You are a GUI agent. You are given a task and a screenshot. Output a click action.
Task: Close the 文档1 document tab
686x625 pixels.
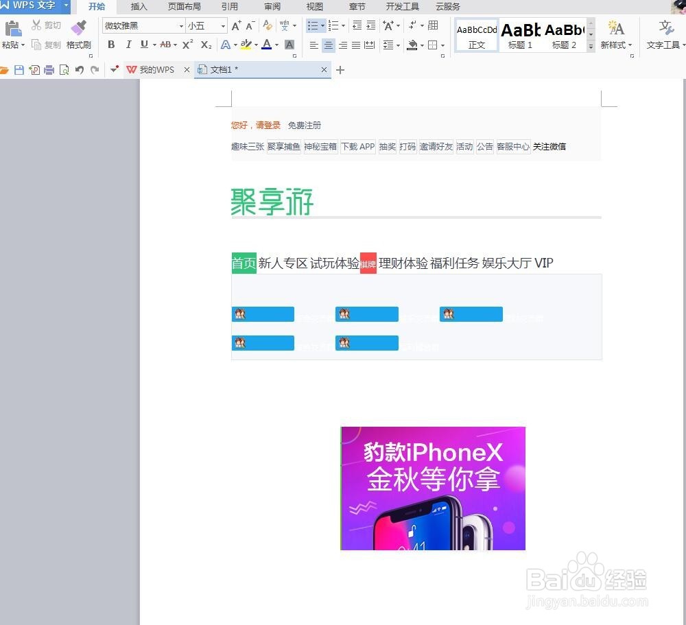[324, 69]
